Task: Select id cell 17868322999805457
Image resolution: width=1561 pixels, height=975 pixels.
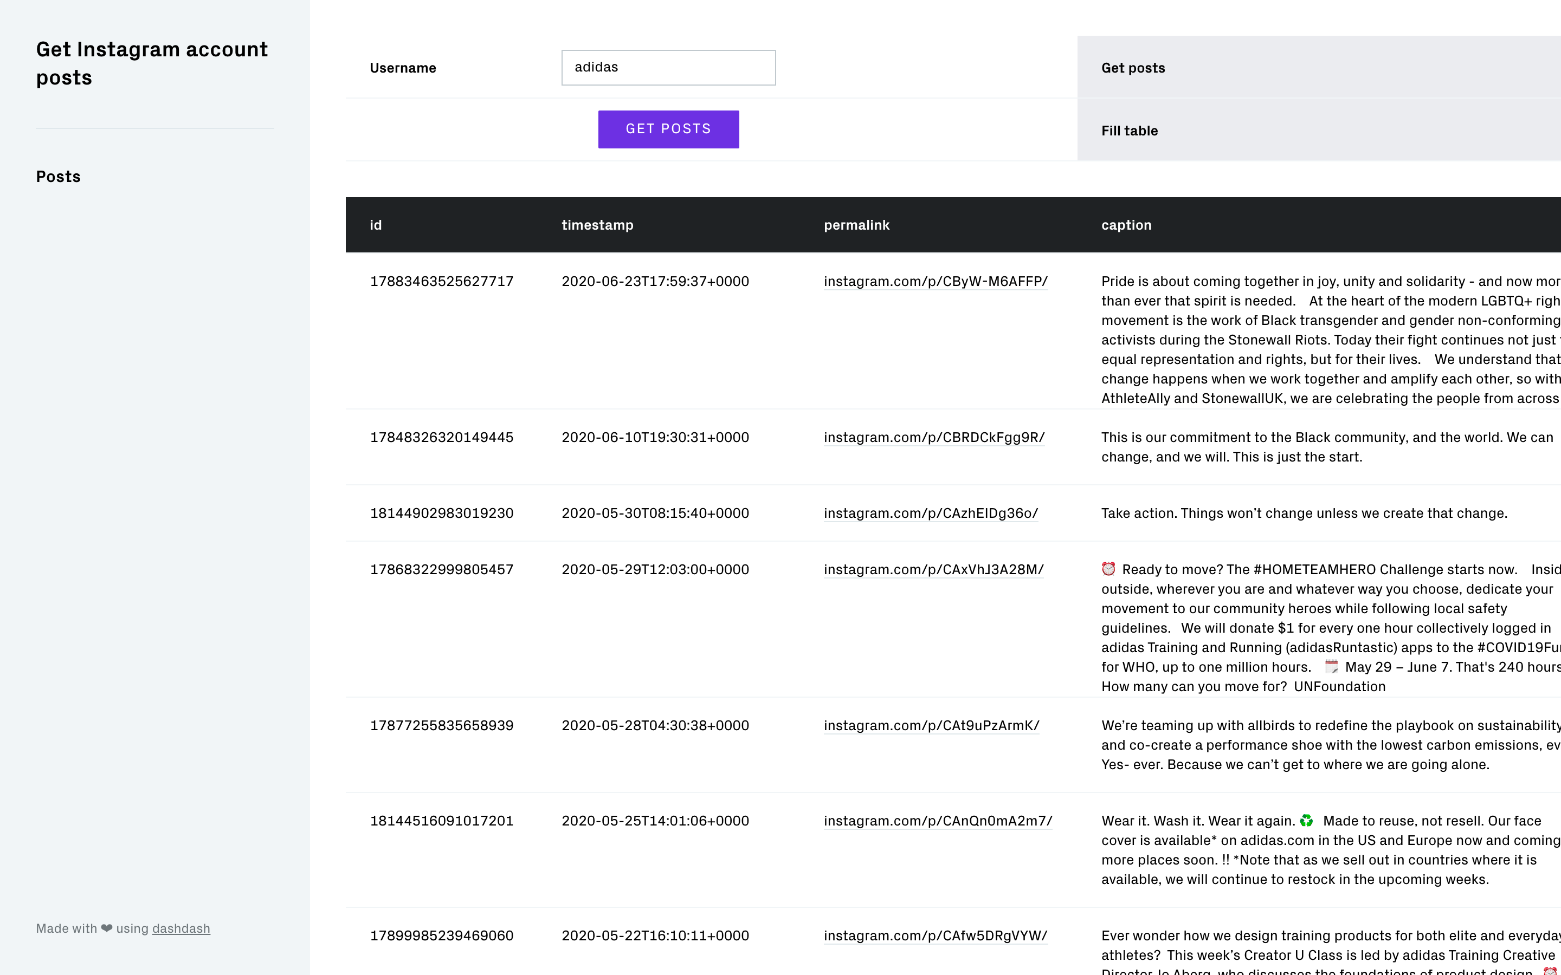Action: click(442, 569)
